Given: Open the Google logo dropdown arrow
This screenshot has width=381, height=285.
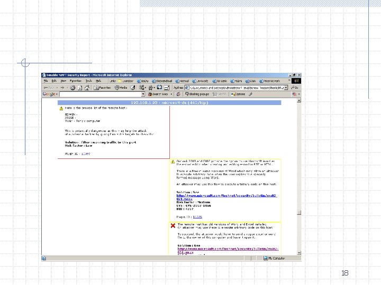Looking at the screenshot, I should 57,94.
